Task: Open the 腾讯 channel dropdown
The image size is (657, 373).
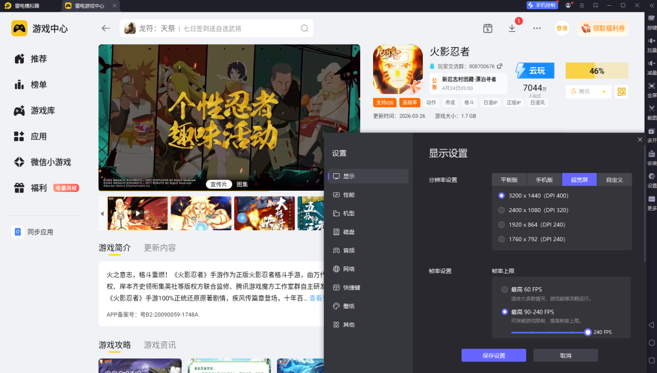Action: pos(589,92)
